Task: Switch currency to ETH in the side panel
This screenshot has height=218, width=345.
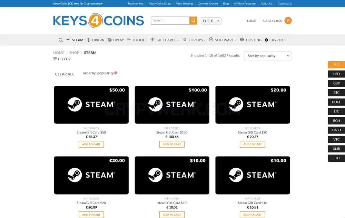Action: click(336, 158)
